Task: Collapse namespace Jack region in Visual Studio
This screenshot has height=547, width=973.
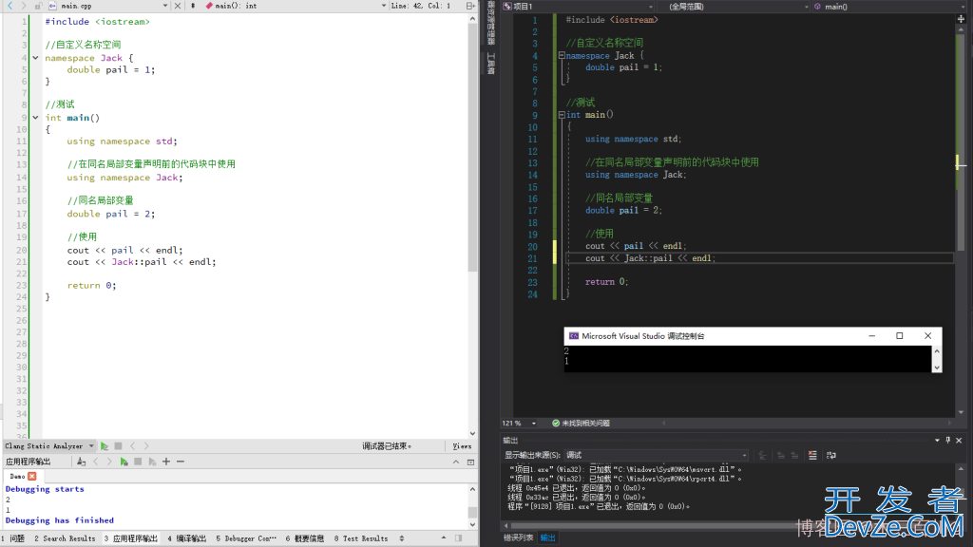Action: point(562,55)
